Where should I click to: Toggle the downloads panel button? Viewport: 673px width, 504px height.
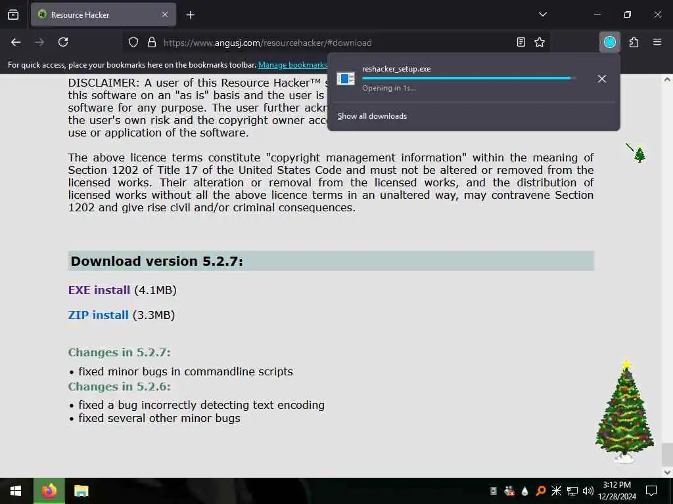coord(610,42)
